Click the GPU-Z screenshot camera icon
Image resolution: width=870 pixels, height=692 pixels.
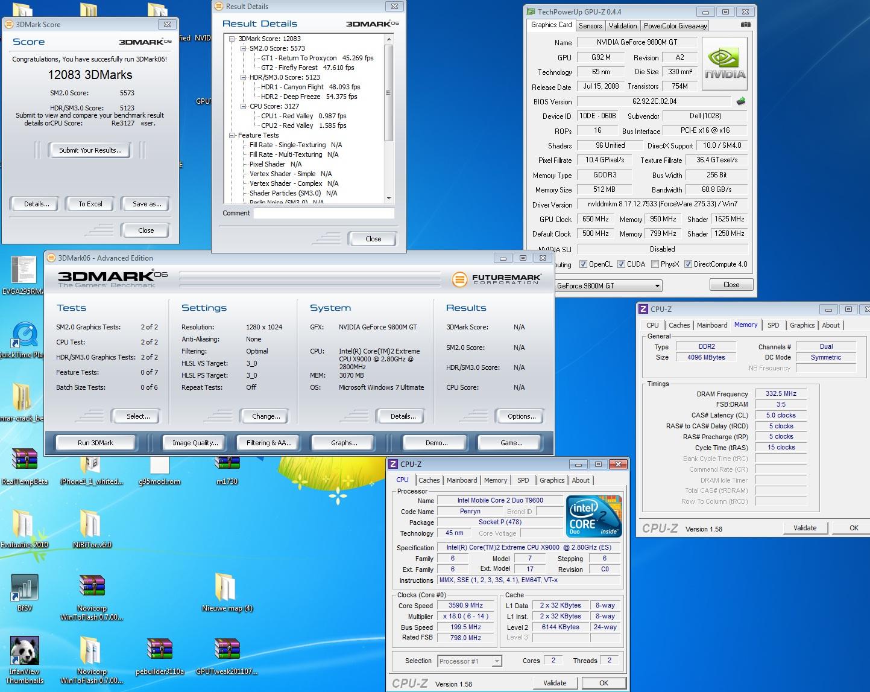[746, 25]
